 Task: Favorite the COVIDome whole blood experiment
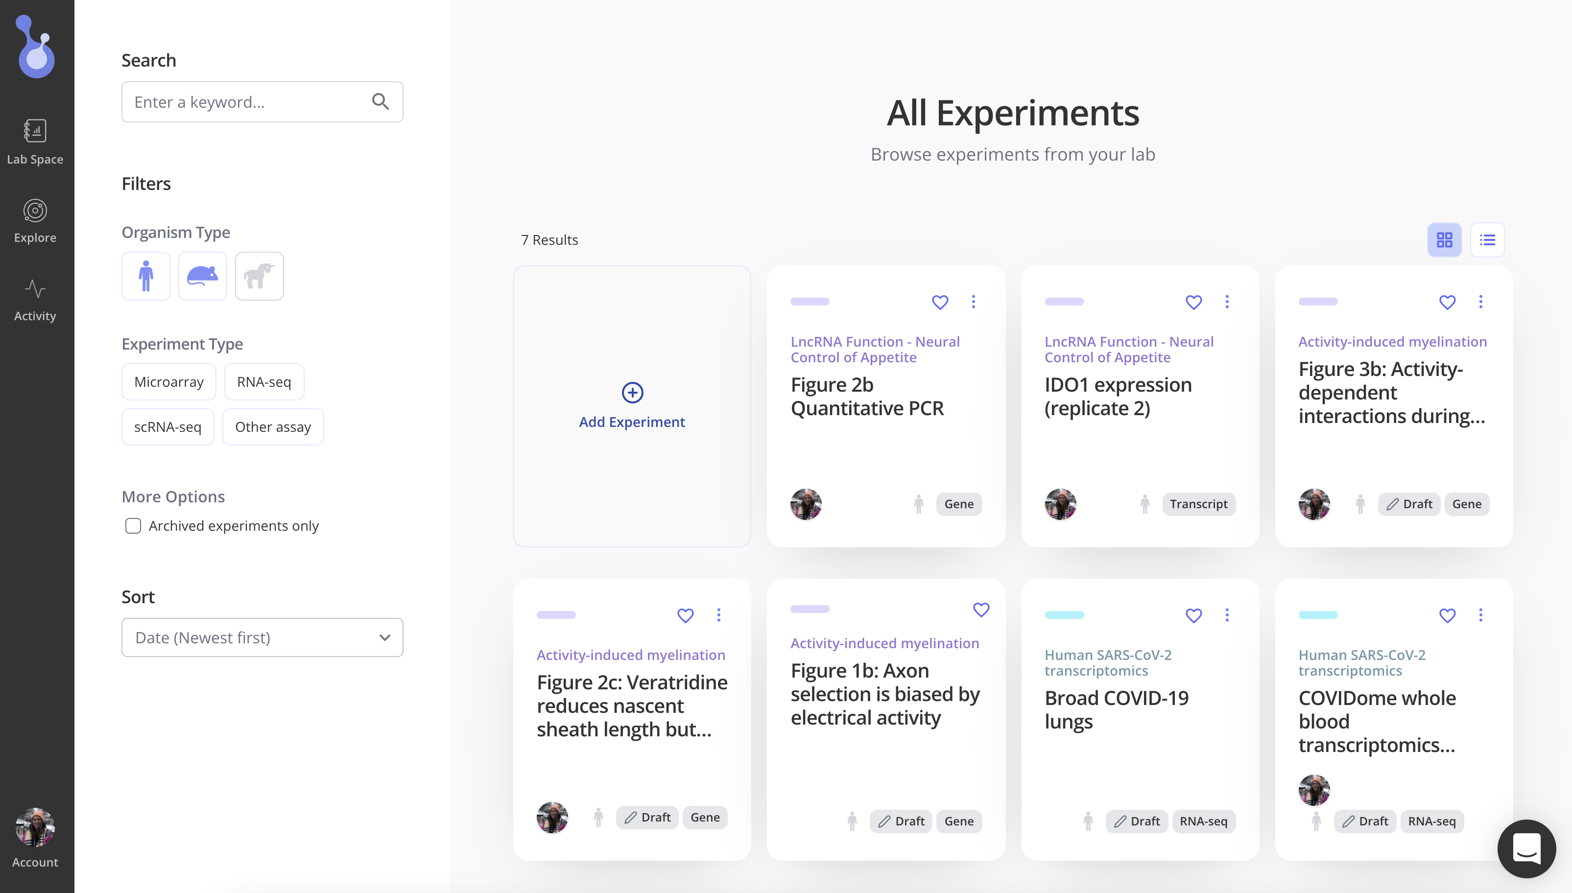pos(1448,615)
